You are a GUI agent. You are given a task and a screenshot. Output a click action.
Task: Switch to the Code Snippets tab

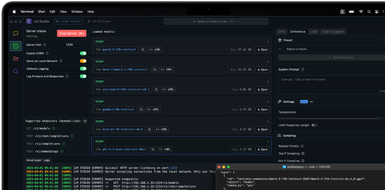pos(333,32)
